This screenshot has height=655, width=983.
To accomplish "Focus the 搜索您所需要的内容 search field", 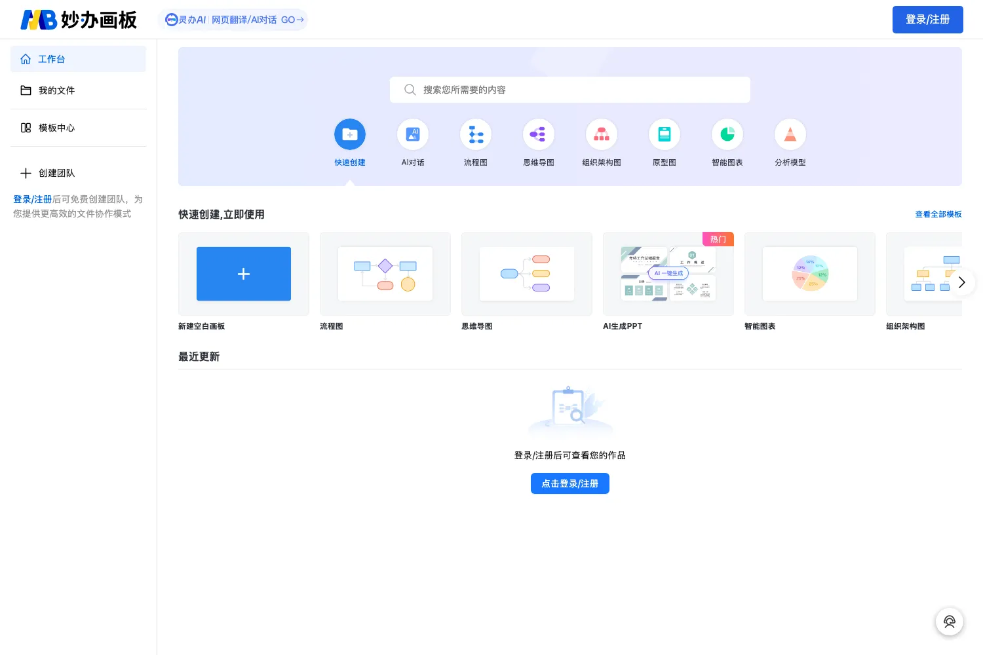I will click(570, 90).
